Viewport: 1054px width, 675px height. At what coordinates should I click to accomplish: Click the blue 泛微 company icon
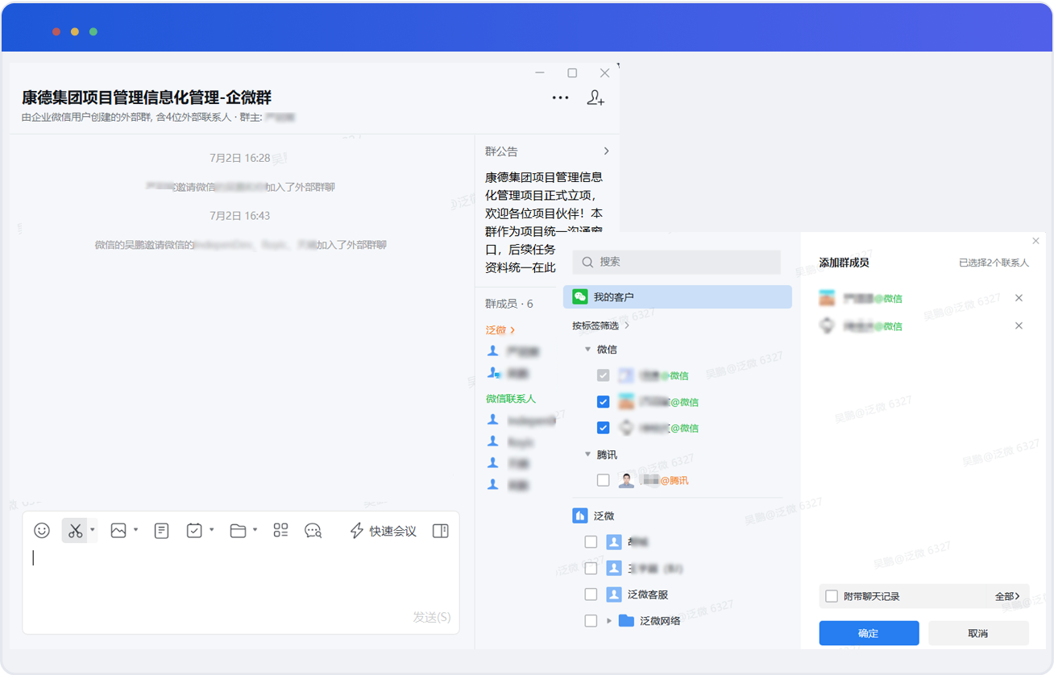tap(580, 516)
